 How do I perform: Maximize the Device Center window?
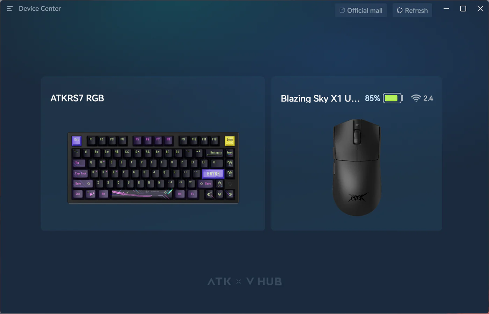tap(463, 9)
